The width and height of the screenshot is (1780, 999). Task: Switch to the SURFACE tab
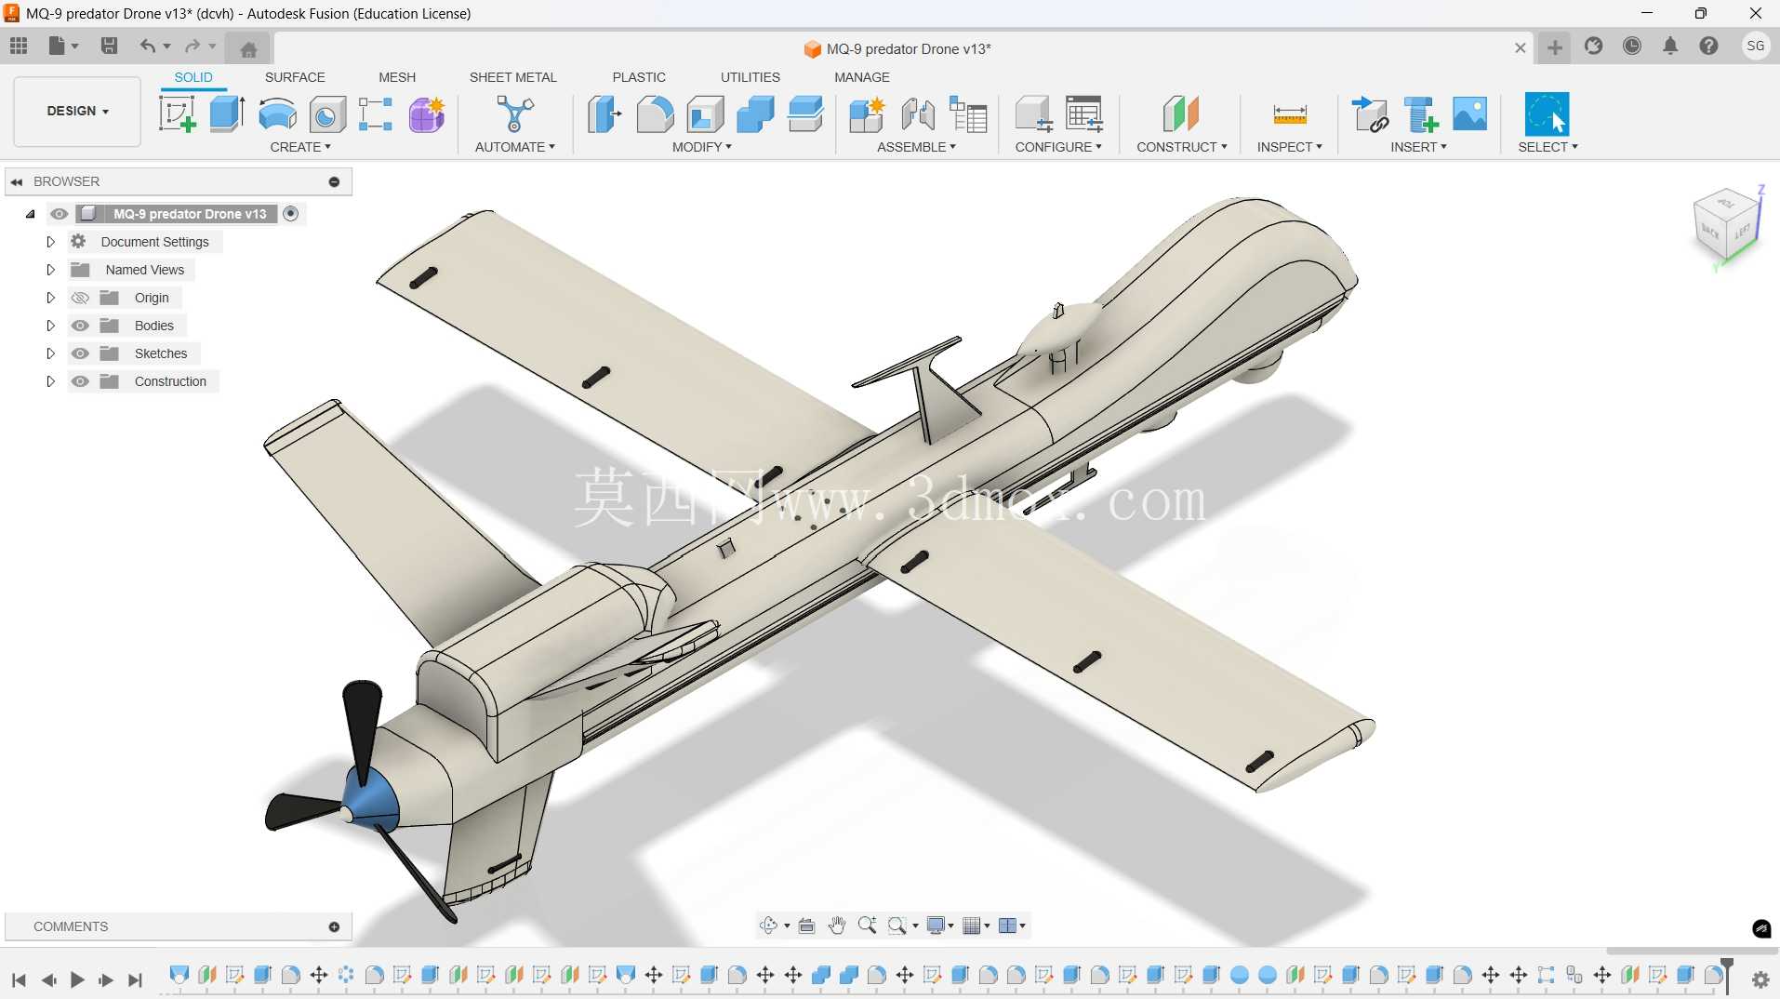pos(295,77)
